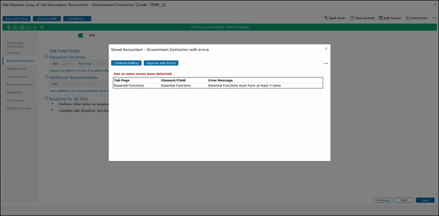Click the add user icon in green toolbar
Image resolution: width=439 pixels, height=216 pixels.
tap(35, 27)
